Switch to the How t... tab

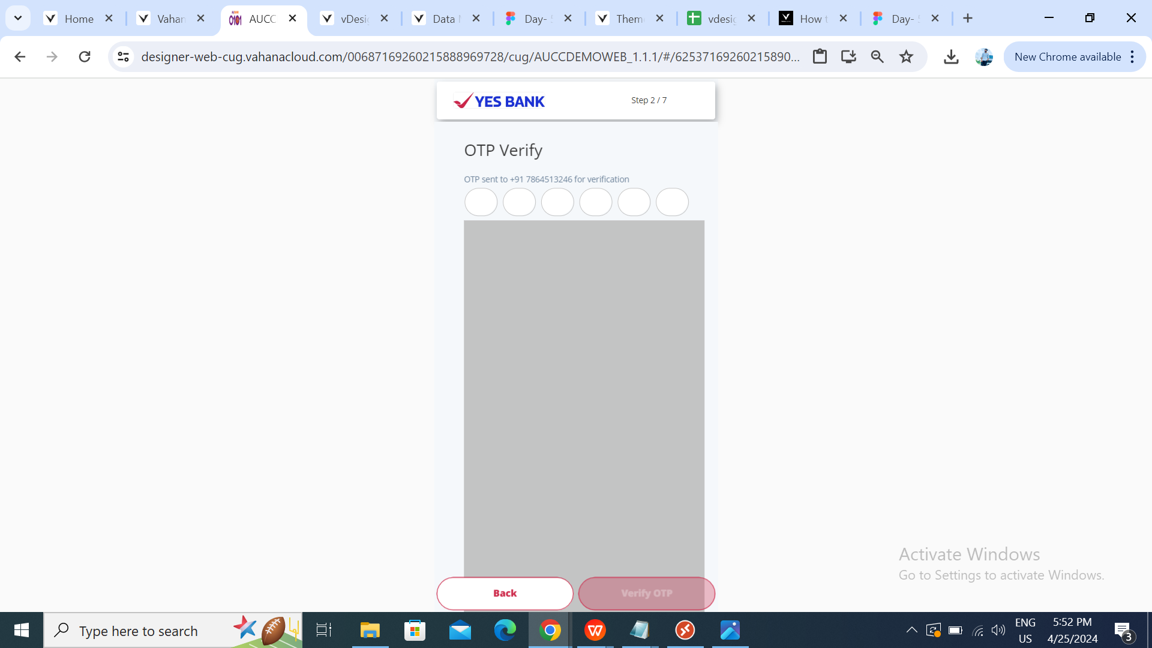(x=813, y=19)
